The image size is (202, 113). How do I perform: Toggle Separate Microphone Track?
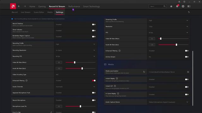(x=94, y=93)
